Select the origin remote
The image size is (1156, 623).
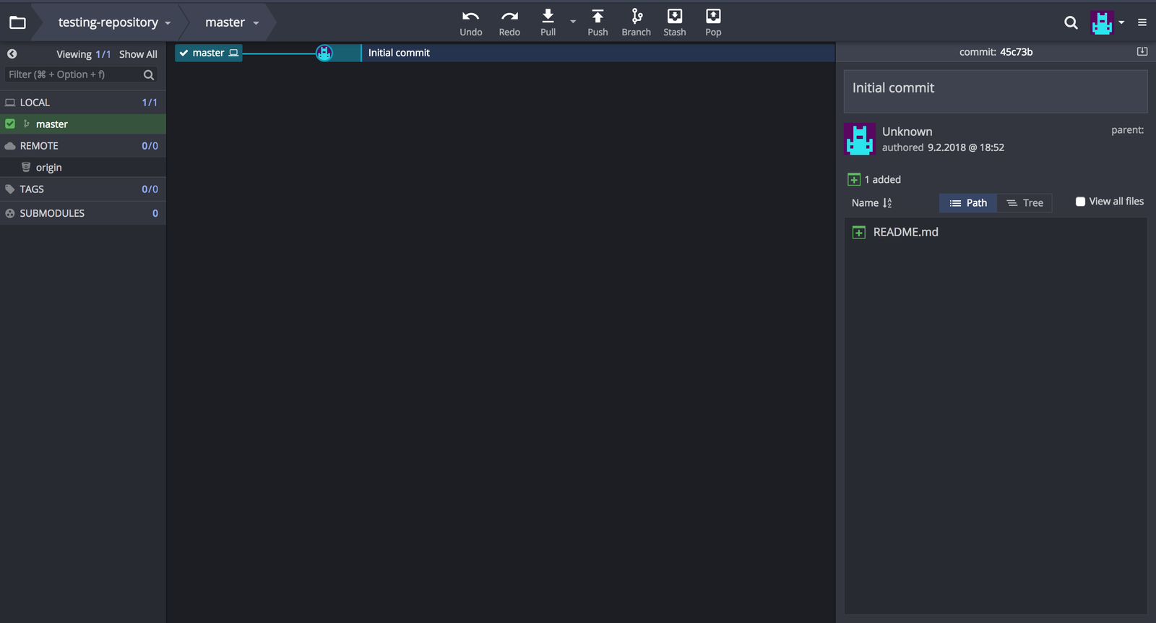(x=83, y=167)
